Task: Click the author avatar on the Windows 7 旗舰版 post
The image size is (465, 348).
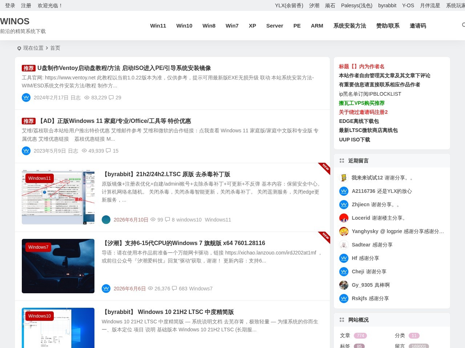Action: [106, 289]
